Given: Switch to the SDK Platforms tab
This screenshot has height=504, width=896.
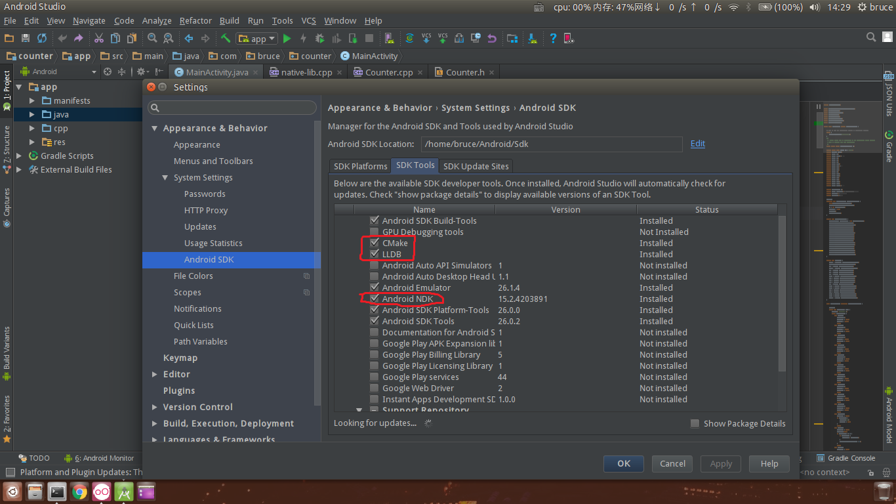Looking at the screenshot, I should coord(360,166).
